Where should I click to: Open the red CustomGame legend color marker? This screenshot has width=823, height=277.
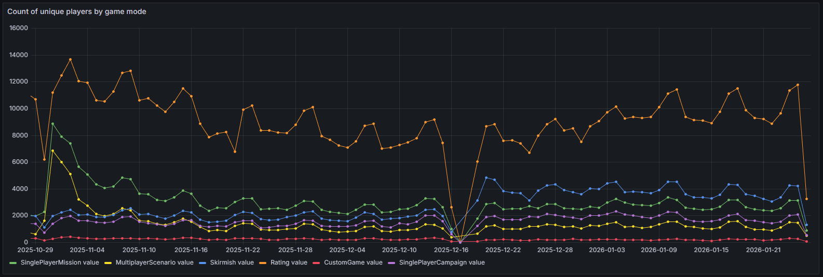(x=316, y=263)
